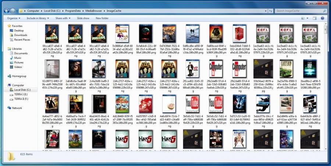Open the Share with menu
This screenshot has height=166, width=331.
(63, 18)
